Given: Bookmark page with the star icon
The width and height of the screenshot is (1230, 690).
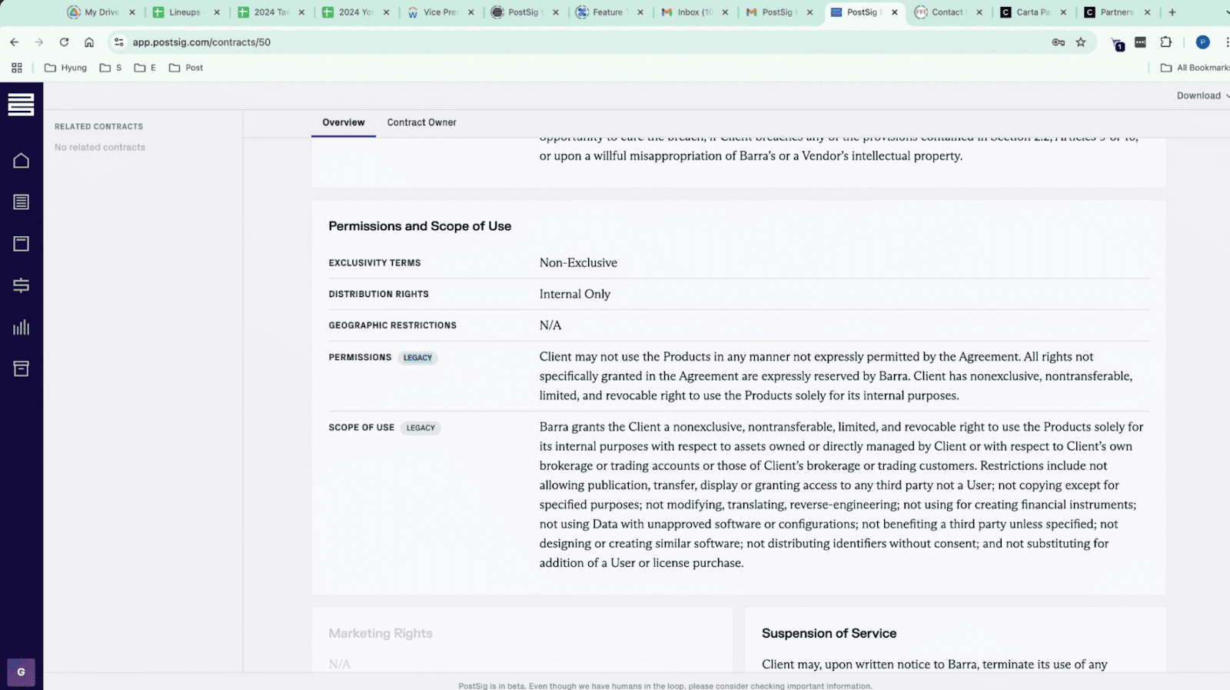Looking at the screenshot, I should [x=1081, y=42].
